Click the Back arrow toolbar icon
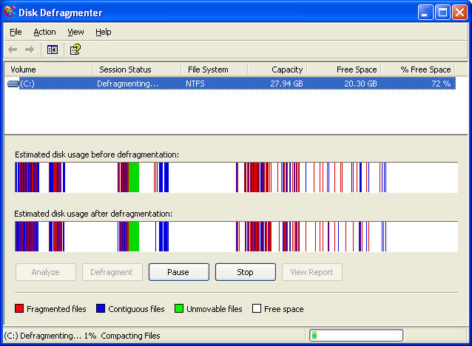Screen dimensions: 472x346 coord(13,50)
